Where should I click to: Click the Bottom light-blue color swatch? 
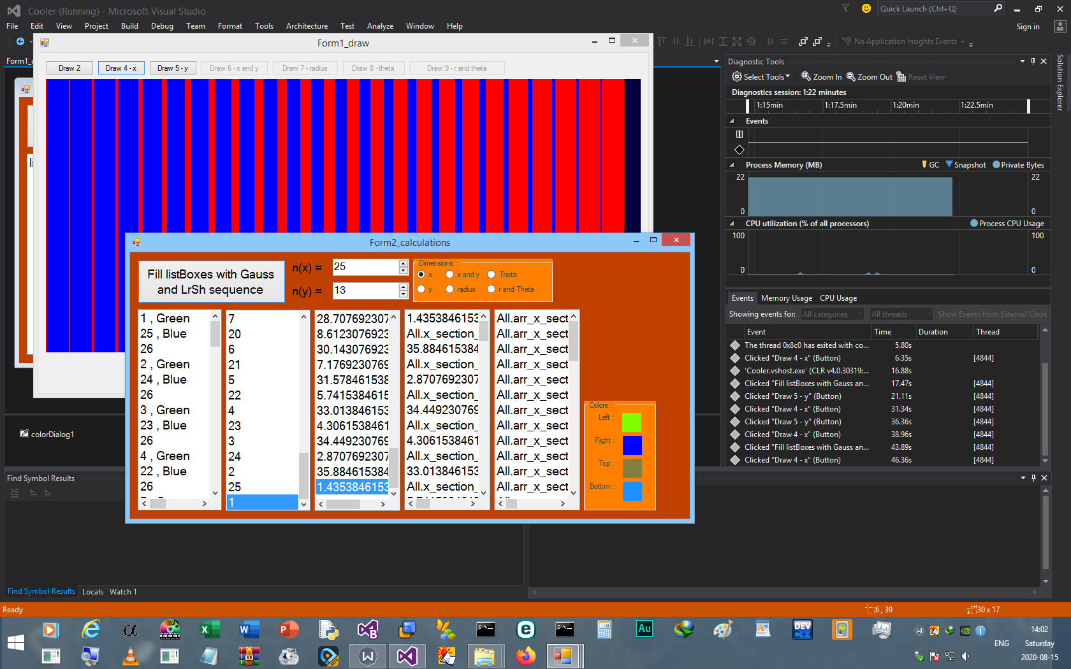point(632,491)
